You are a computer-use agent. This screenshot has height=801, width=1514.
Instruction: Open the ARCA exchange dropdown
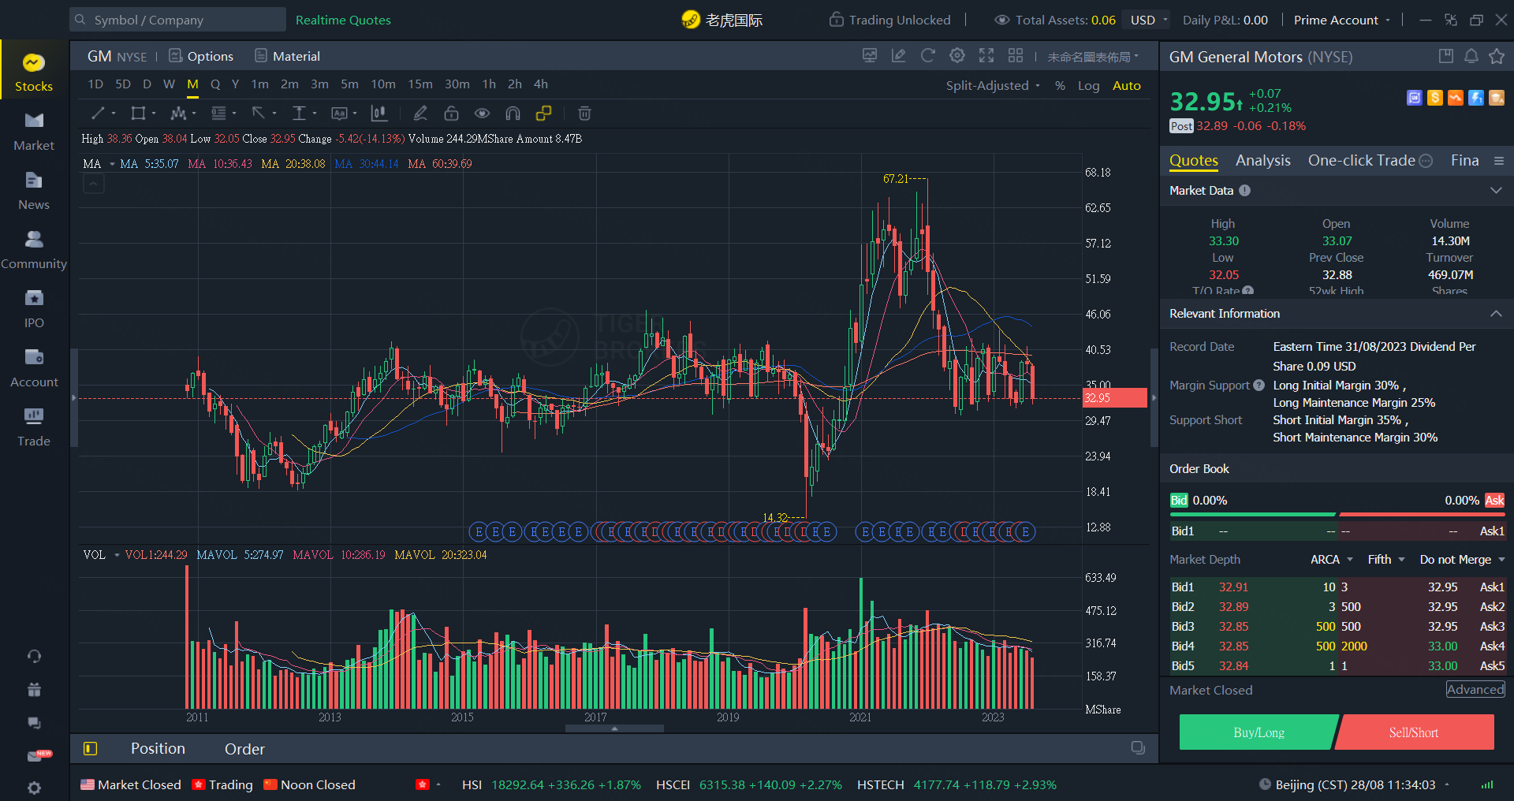pyautogui.click(x=1332, y=559)
